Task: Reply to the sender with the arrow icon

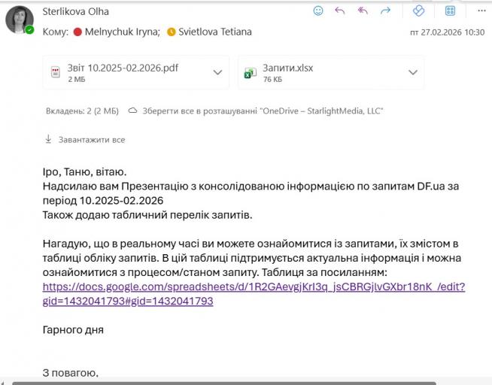Action: [340, 11]
